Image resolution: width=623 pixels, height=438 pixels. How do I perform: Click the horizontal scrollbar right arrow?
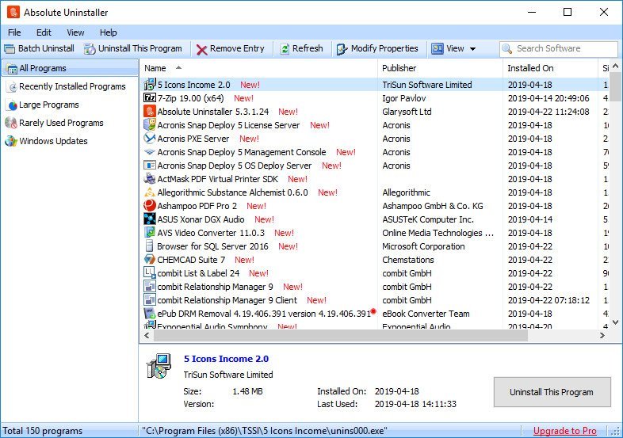[602, 336]
